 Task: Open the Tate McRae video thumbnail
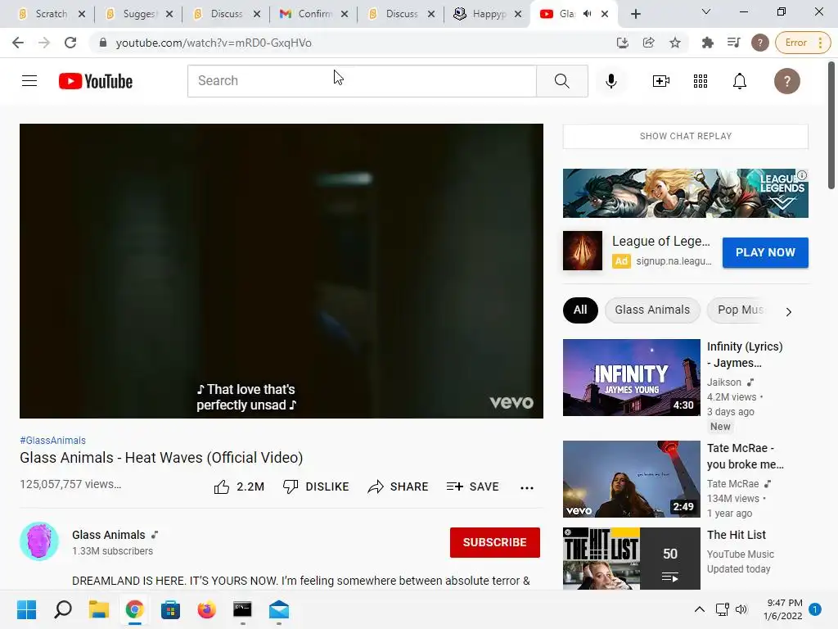pyautogui.click(x=631, y=479)
